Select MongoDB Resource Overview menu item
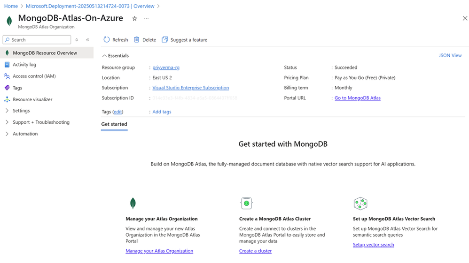This screenshot has width=469, height=263. pos(45,53)
